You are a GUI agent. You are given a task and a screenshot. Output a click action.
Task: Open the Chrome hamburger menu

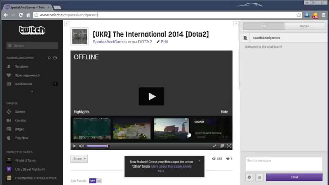323,15
